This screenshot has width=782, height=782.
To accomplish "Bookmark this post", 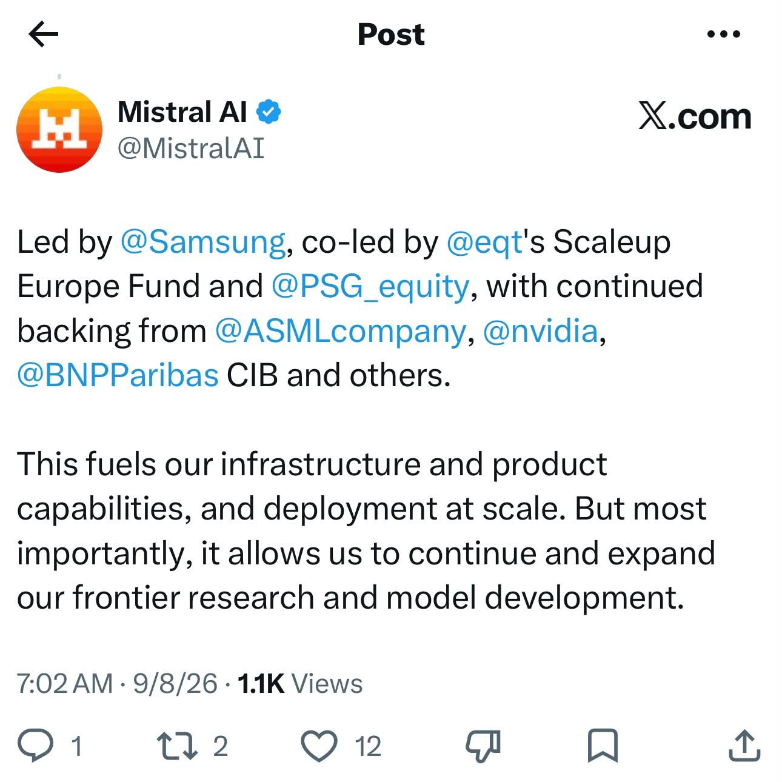I will (603, 746).
